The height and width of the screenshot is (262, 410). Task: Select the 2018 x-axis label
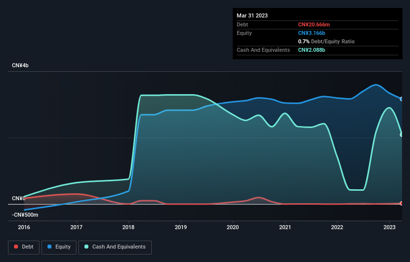click(x=128, y=227)
